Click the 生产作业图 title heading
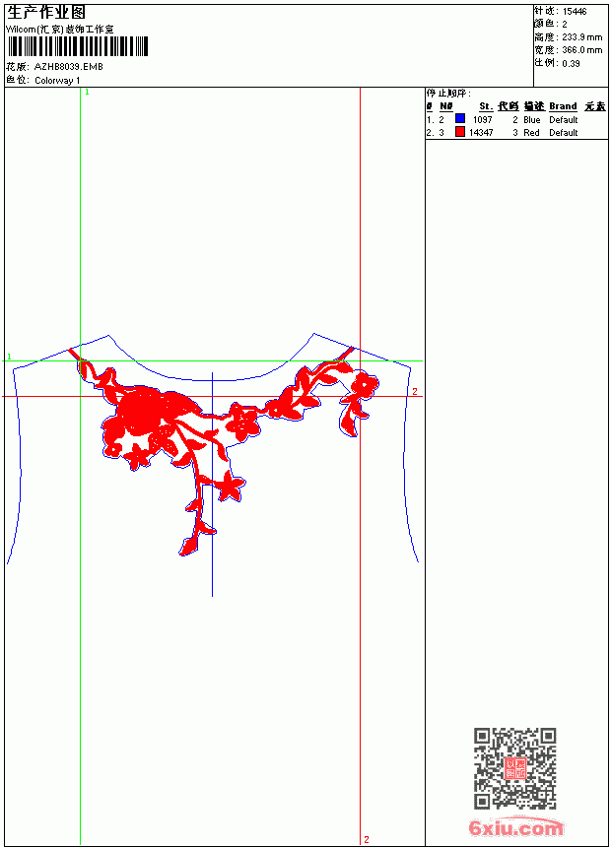611x847 pixels. [x=46, y=12]
